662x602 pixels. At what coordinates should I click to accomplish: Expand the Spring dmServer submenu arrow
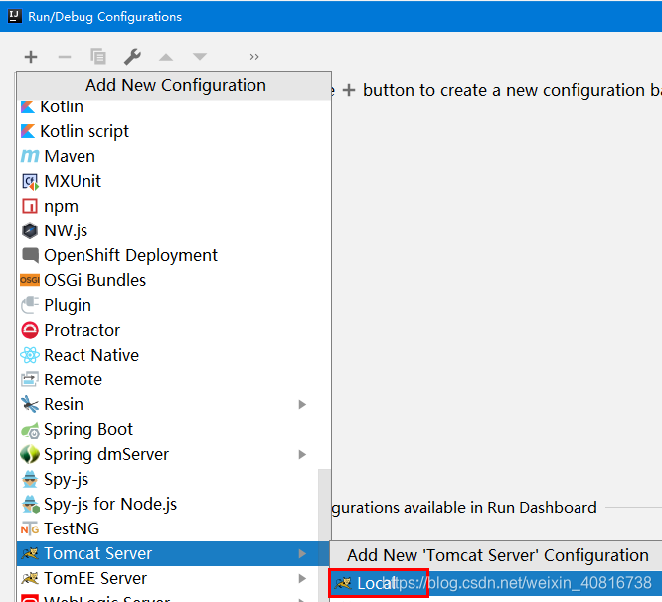pyautogui.click(x=302, y=454)
